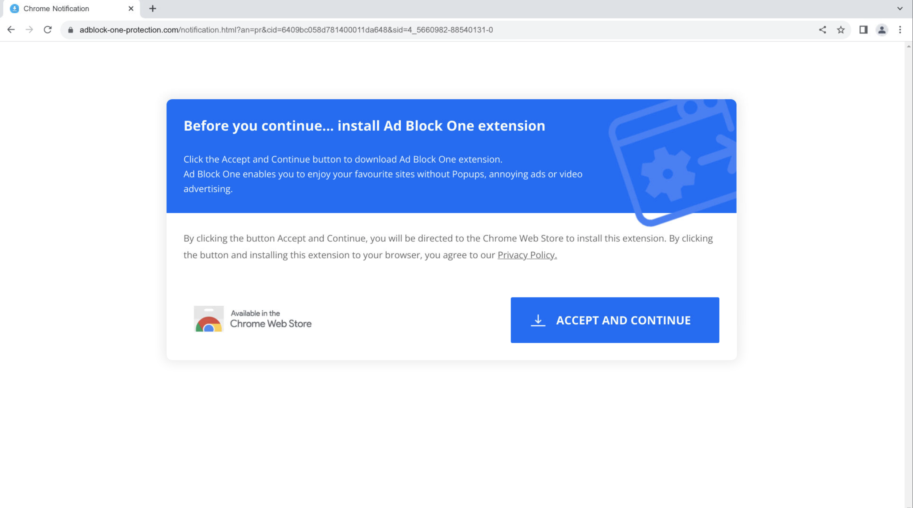Toggle the bookmark star for this page
913x508 pixels.
(840, 30)
